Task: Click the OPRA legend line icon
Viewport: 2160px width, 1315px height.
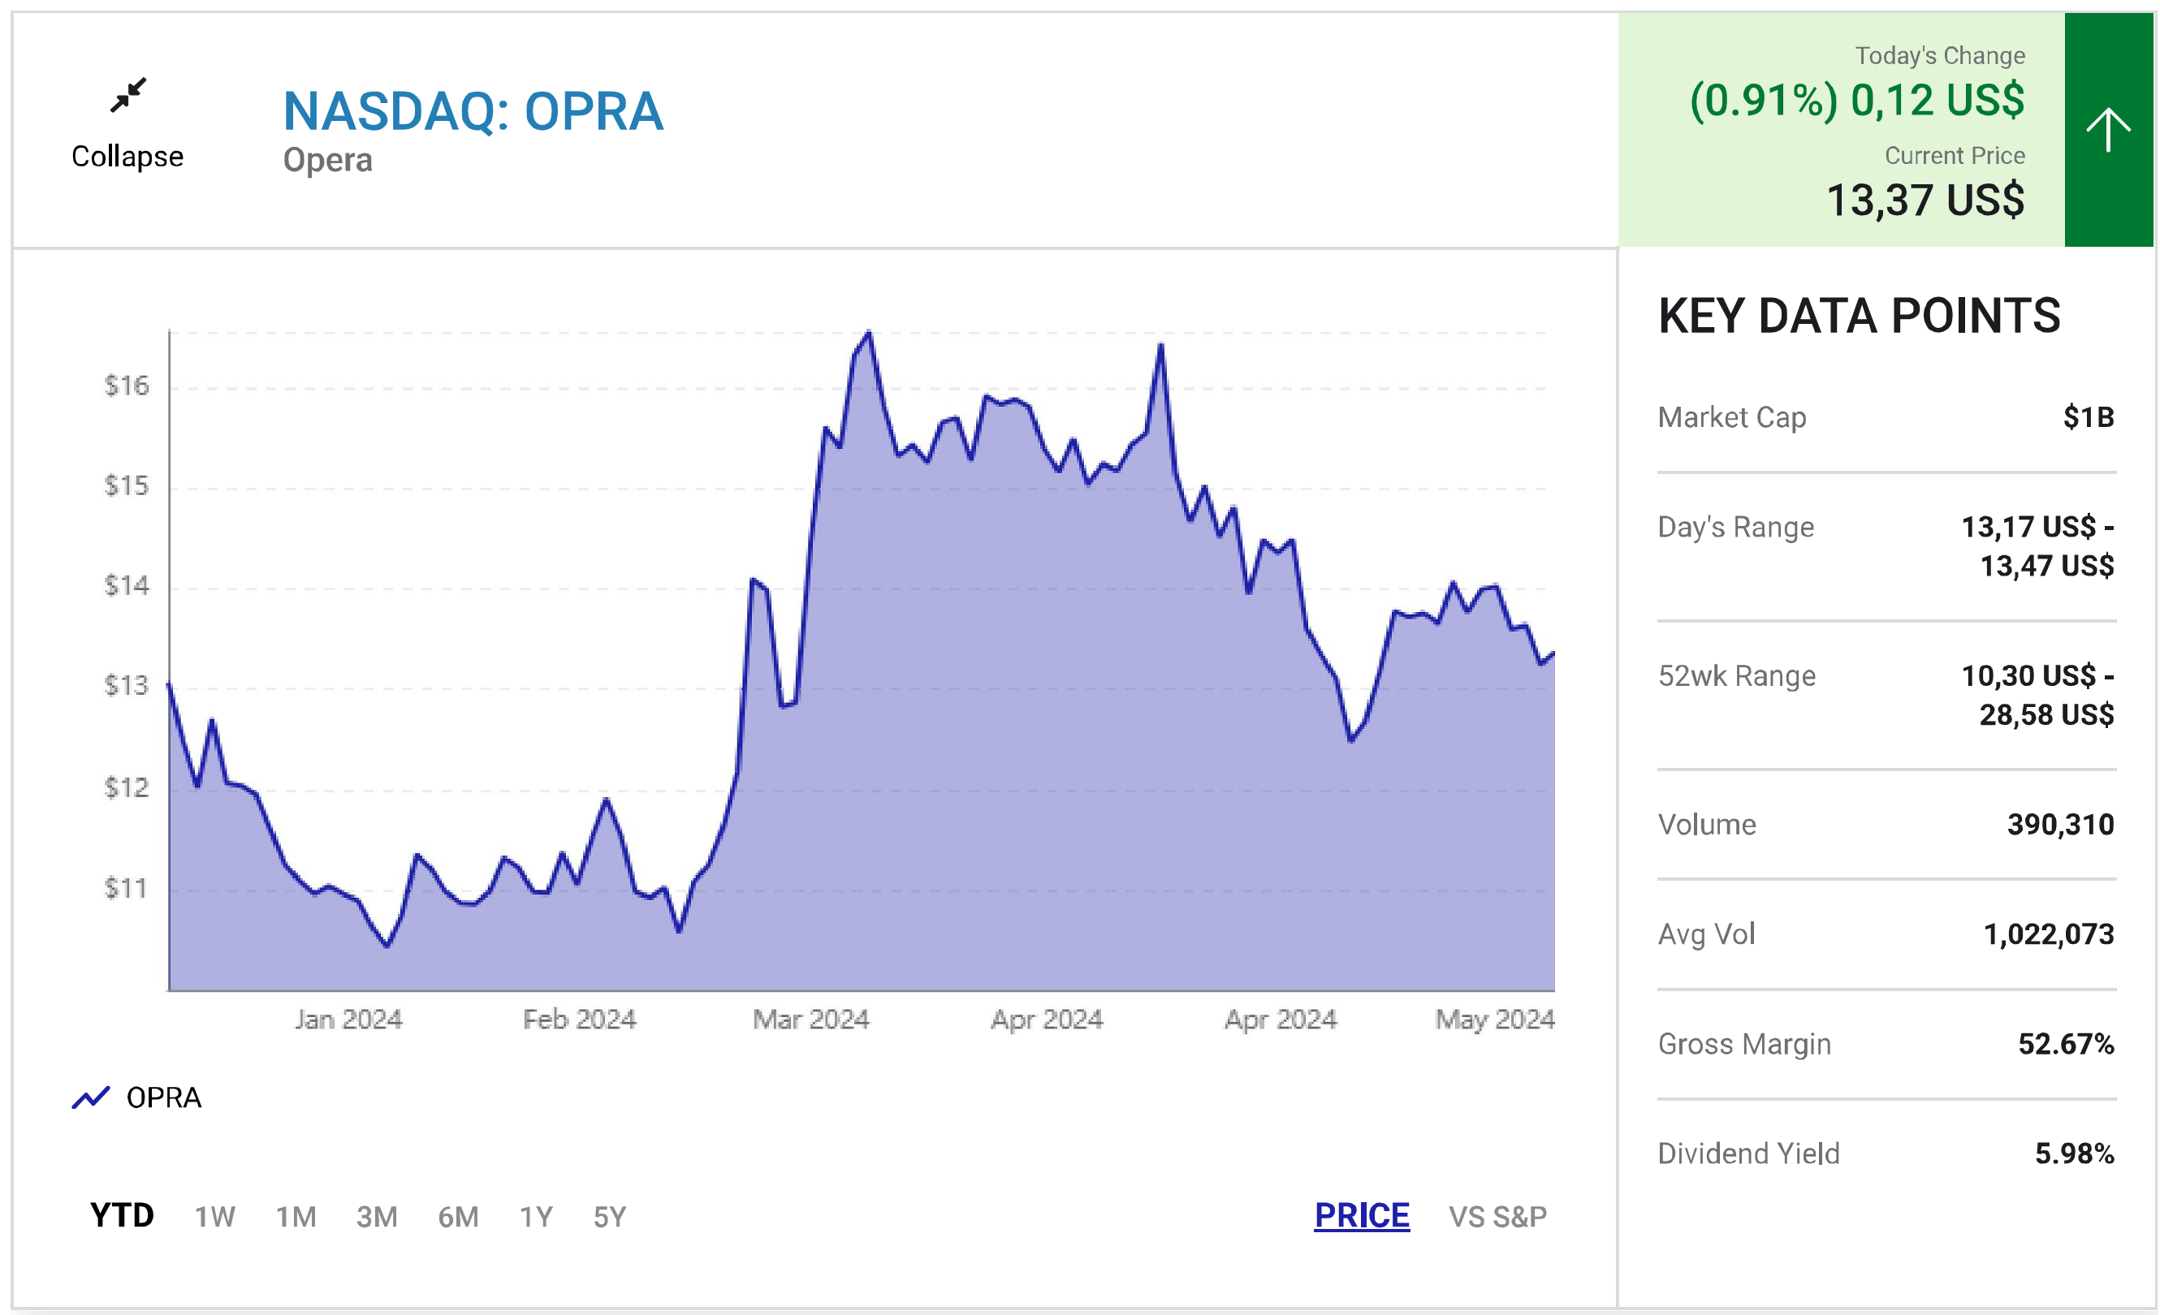Action: point(90,1097)
